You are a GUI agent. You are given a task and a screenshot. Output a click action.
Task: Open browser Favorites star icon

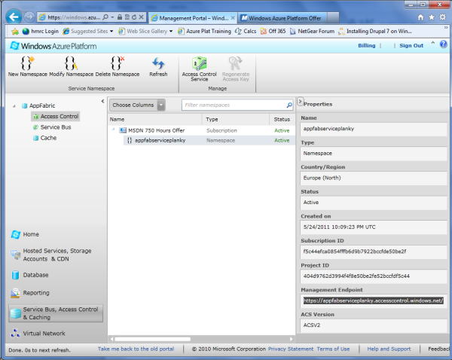coord(432,17)
